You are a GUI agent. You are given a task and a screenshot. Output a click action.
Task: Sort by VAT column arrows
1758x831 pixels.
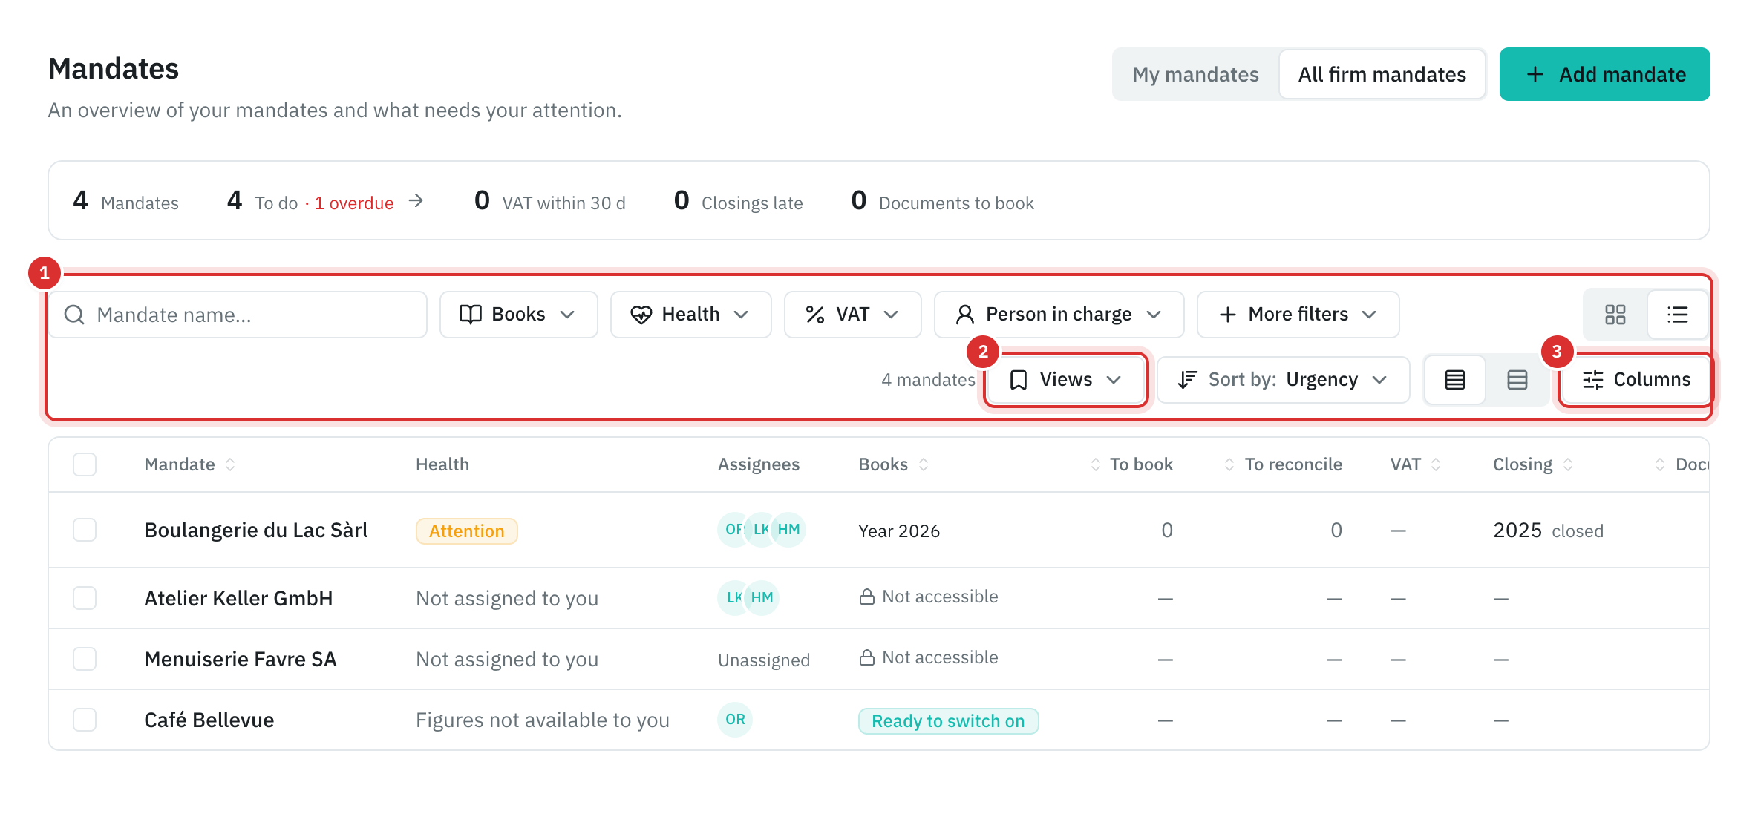pos(1436,464)
